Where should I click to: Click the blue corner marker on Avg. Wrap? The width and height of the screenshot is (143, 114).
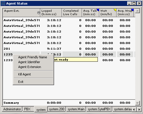132,10
